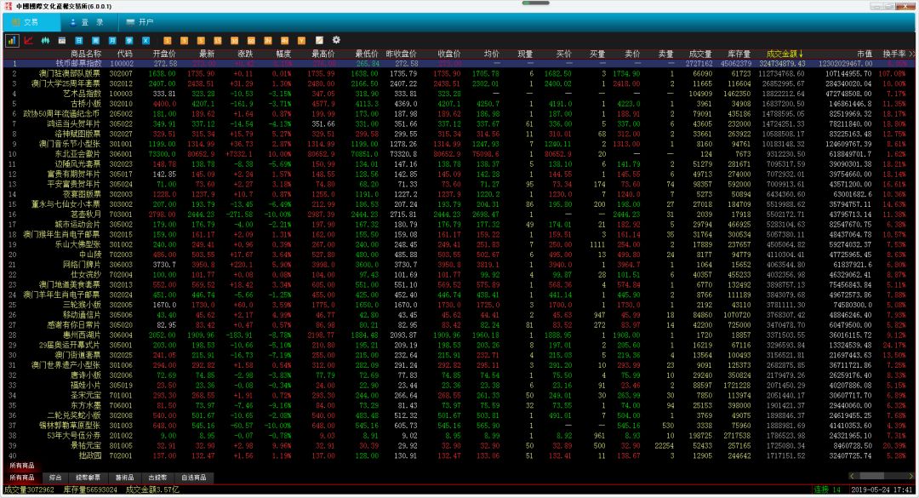Select the 艺术品指数 row
The width and height of the screenshot is (919, 498).
coord(458,94)
